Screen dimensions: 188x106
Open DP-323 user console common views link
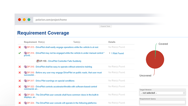pos(61,96)
